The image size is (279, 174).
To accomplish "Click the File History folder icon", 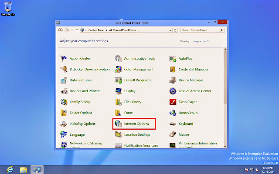I will pos(118,102).
